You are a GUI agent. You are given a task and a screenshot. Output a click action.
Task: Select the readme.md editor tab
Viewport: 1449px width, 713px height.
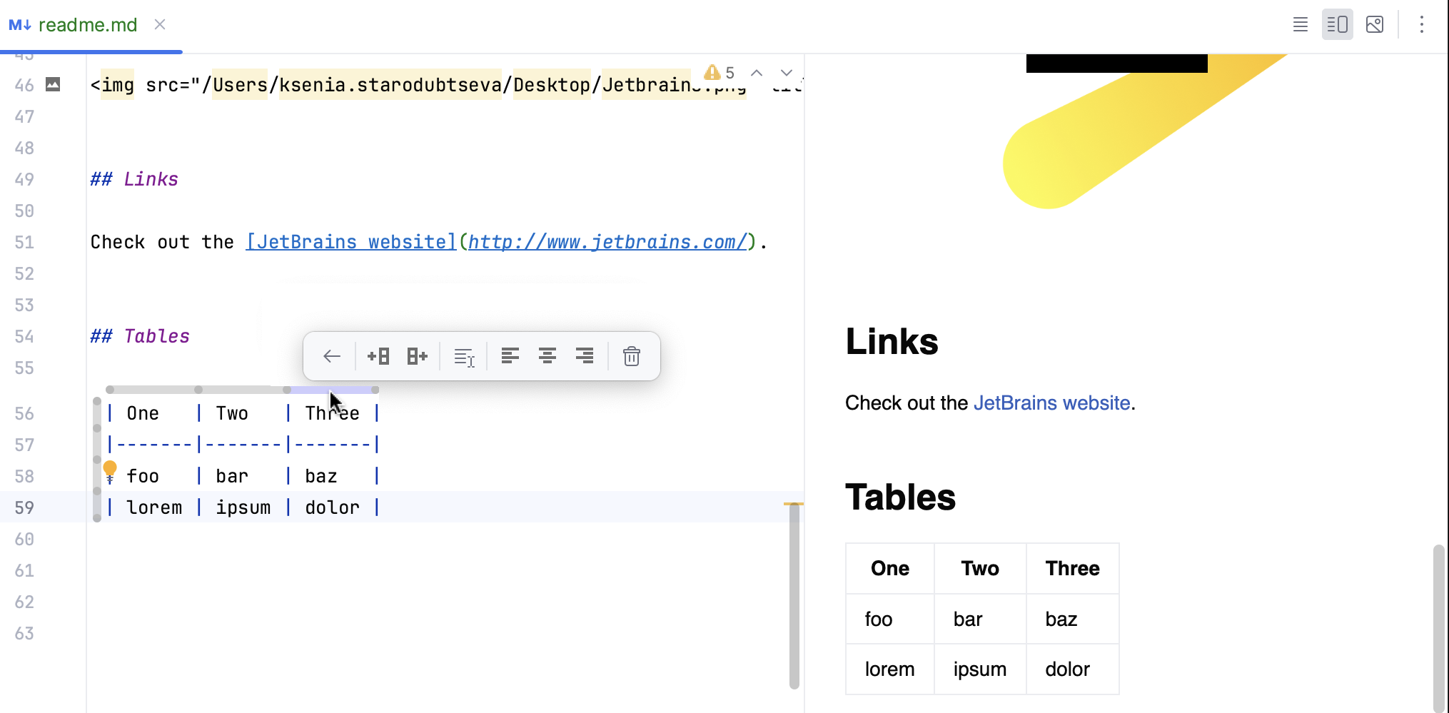pyautogui.click(x=89, y=24)
